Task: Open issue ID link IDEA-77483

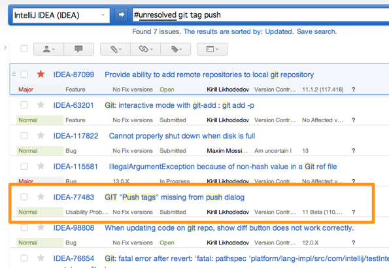Action: (74, 197)
